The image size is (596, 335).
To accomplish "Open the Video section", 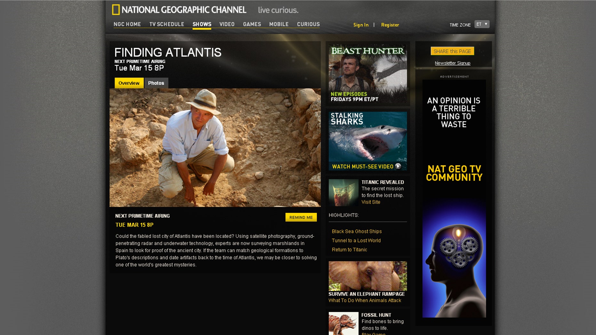I will click(227, 24).
